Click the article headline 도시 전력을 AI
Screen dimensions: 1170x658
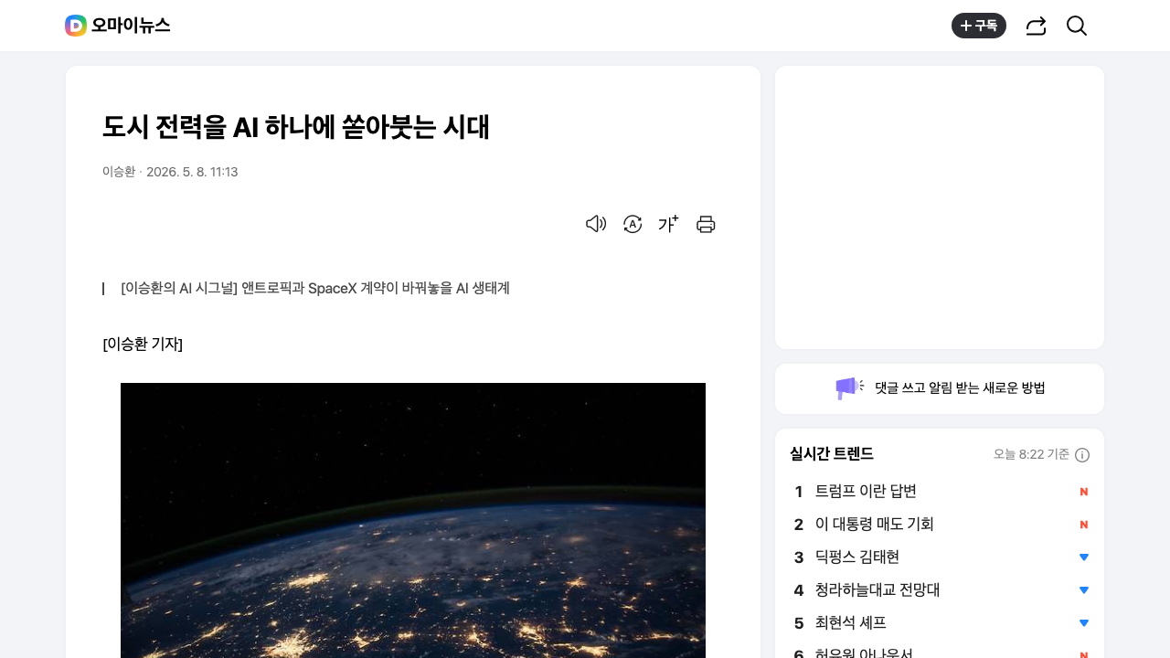[296, 127]
